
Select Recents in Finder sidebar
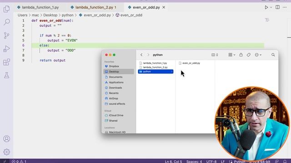tap(119, 93)
